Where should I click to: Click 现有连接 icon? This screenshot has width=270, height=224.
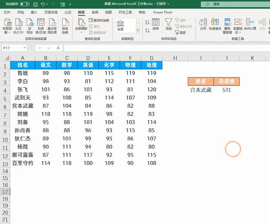pos(65,26)
